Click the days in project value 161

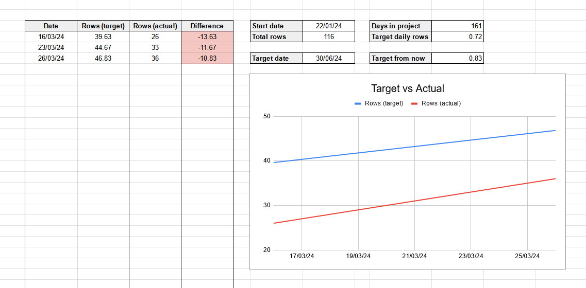(458, 26)
